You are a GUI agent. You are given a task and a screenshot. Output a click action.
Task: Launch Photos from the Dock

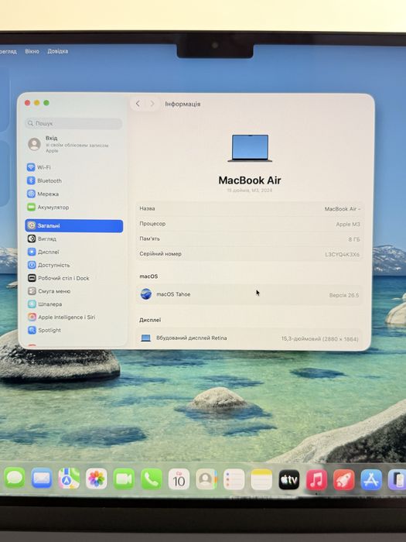click(97, 479)
